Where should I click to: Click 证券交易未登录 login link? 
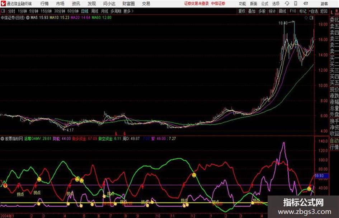[x=197, y=4]
